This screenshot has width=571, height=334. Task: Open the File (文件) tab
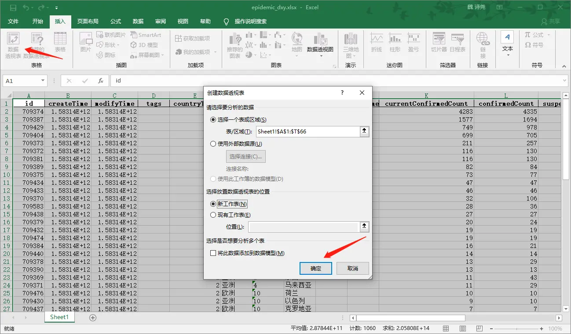click(13, 22)
